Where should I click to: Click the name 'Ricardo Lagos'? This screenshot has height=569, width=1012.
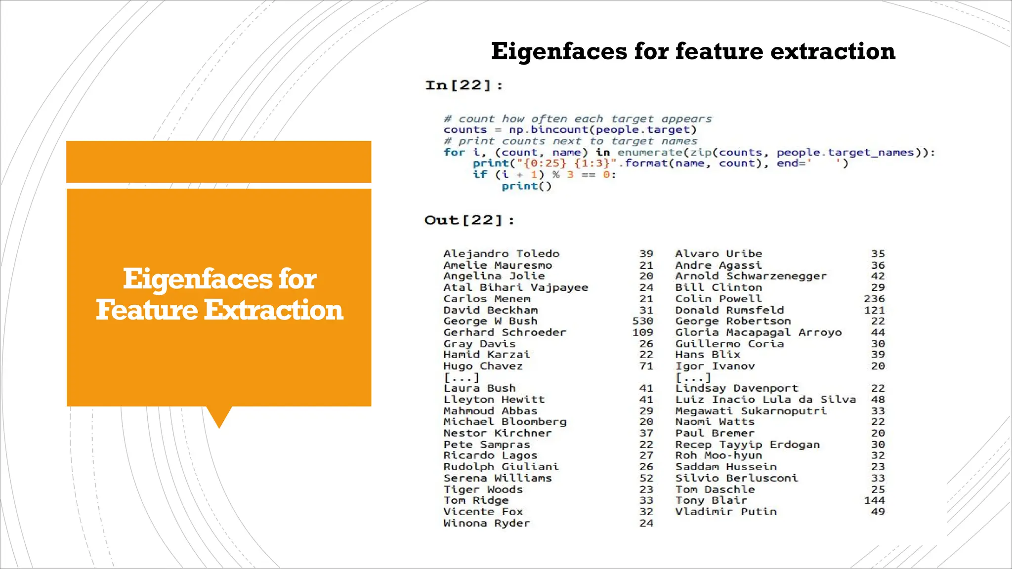490,455
